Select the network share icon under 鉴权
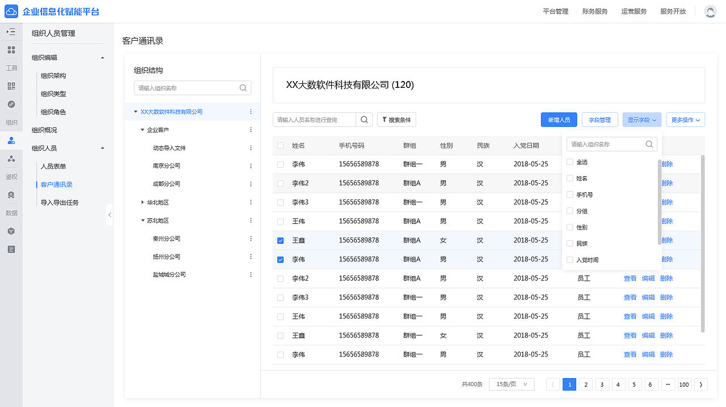The width and height of the screenshot is (726, 407). [x=11, y=158]
